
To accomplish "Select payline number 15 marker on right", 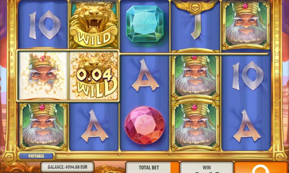I will [x=277, y=54].
